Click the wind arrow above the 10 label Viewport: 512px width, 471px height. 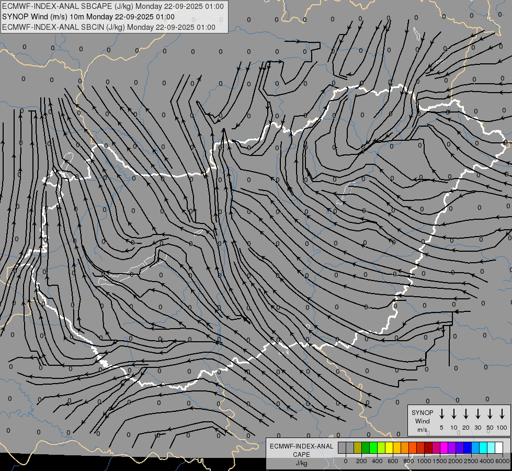(x=454, y=414)
